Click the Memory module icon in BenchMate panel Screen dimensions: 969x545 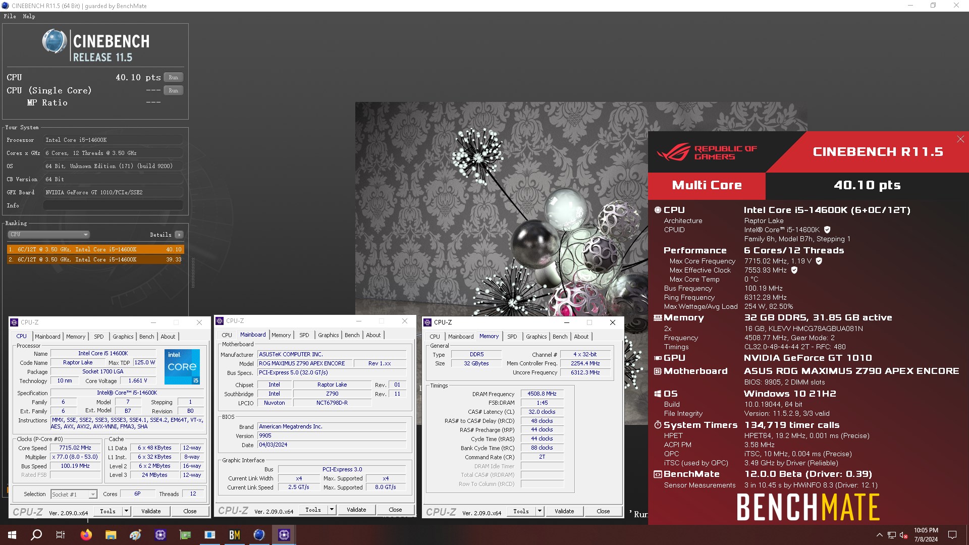pyautogui.click(x=658, y=318)
